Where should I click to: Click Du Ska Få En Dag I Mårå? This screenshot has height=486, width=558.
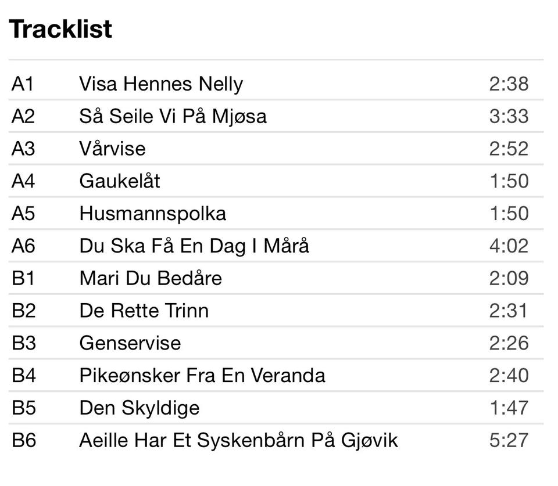click(x=194, y=246)
